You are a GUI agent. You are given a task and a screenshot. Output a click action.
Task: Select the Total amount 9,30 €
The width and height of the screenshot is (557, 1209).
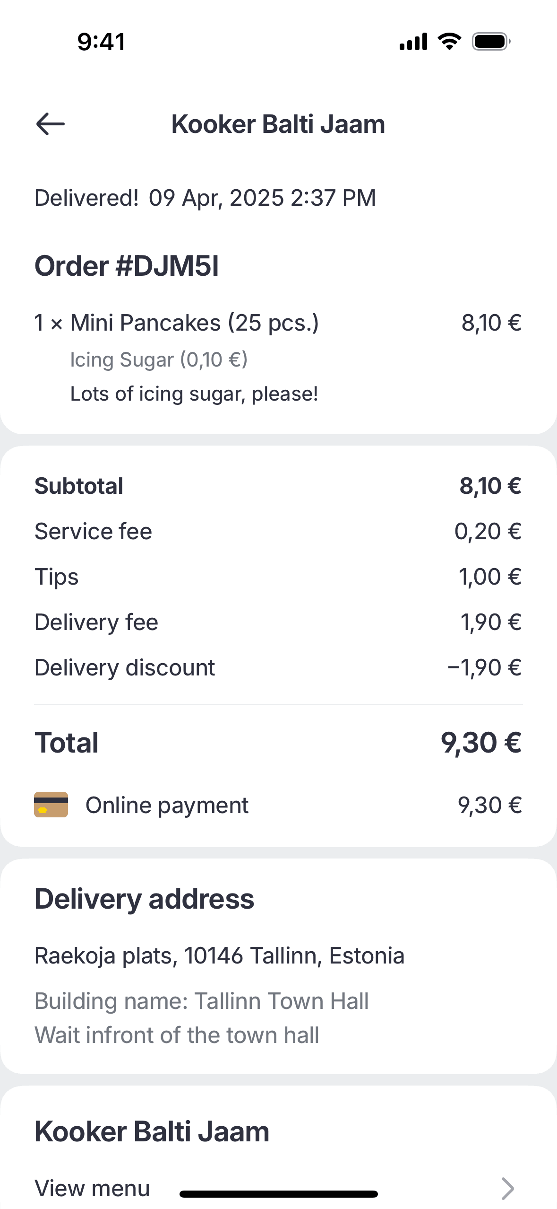tap(481, 743)
